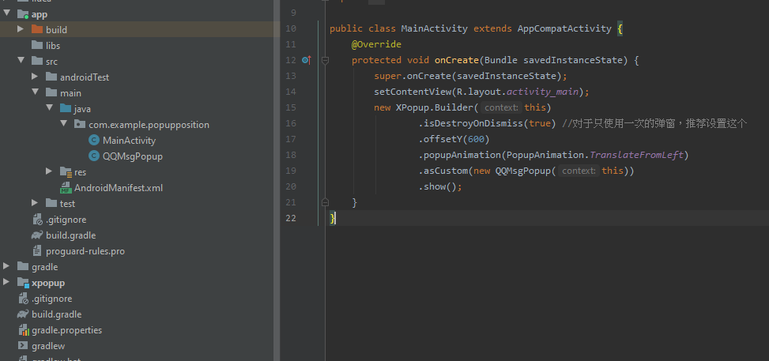
Task: Click the offsetY value 600
Action: 477,139
